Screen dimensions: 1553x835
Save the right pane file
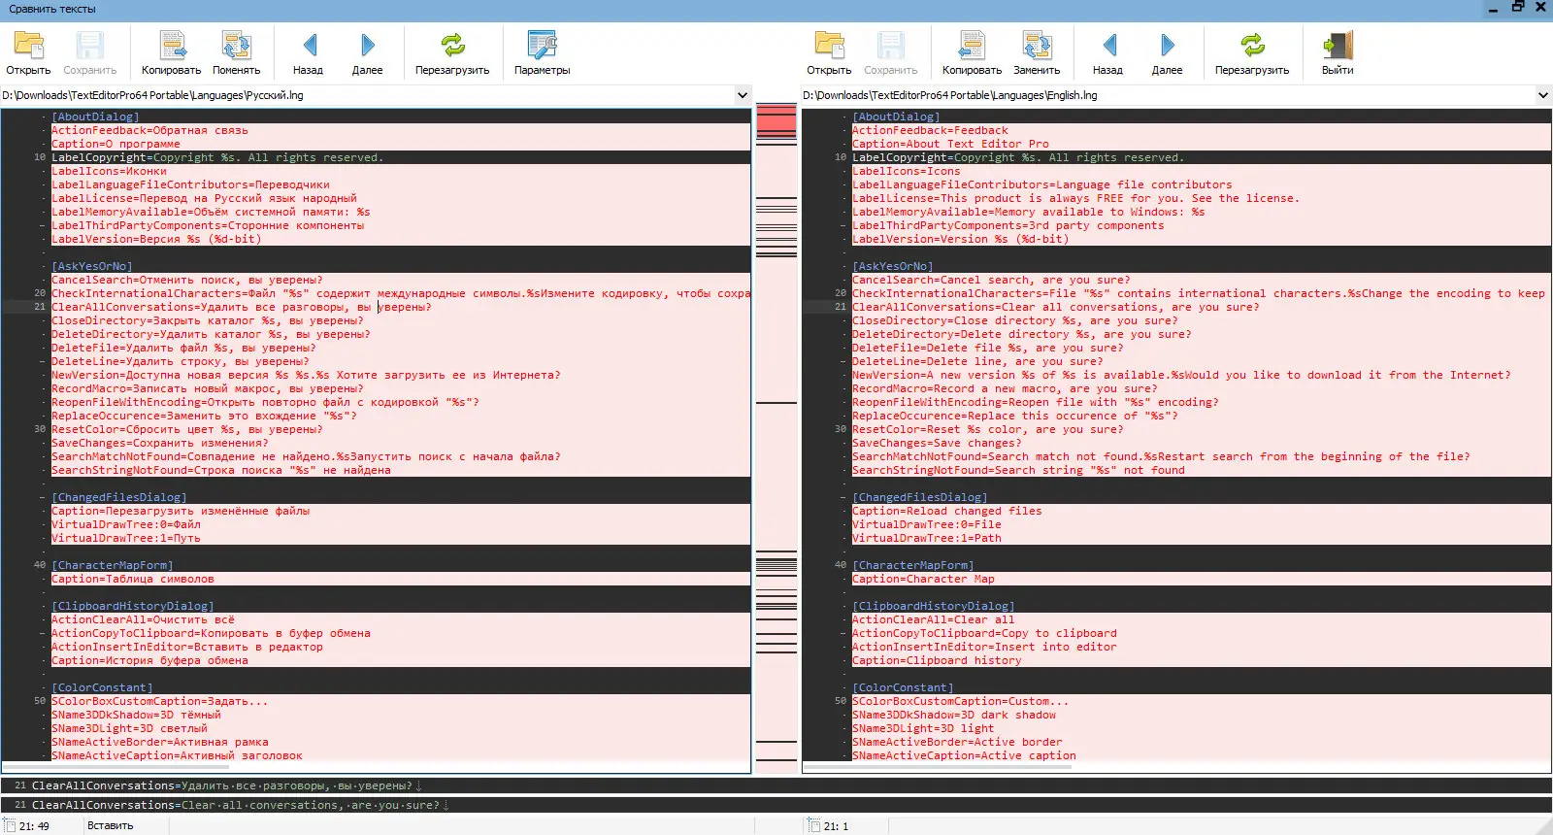point(890,52)
